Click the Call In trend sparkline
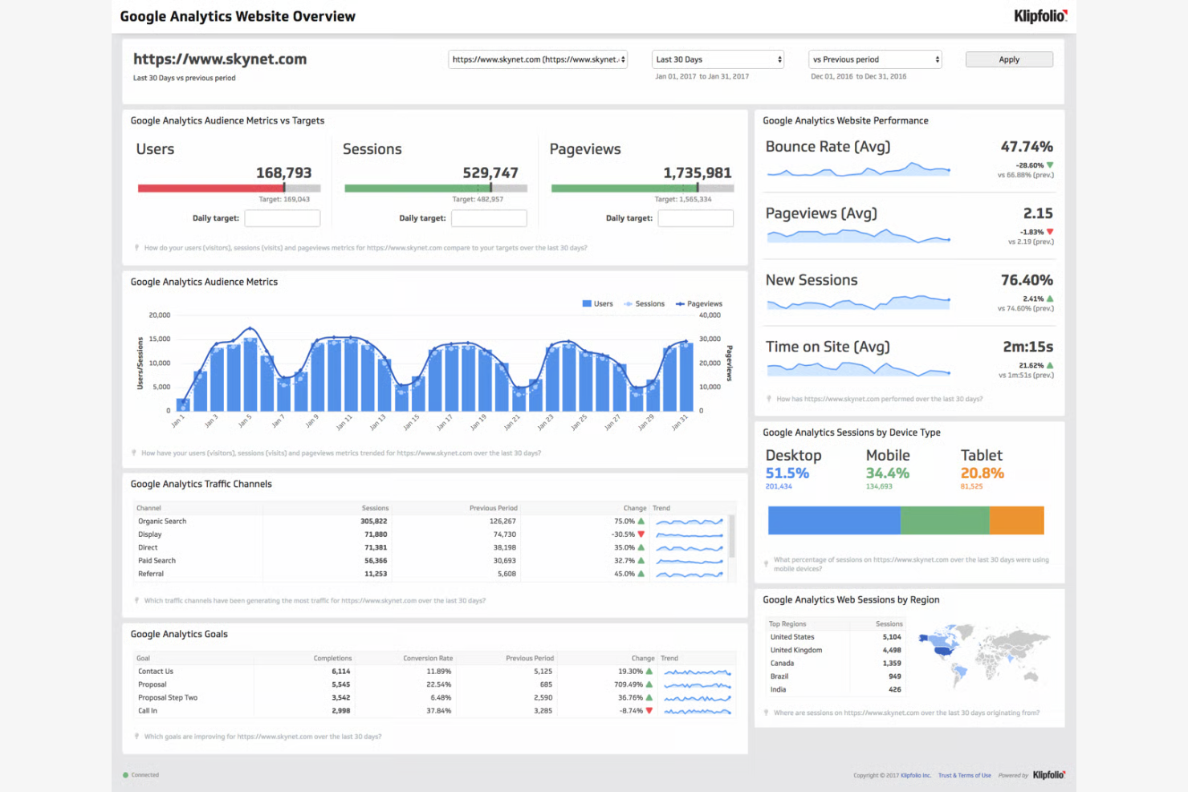 698,711
